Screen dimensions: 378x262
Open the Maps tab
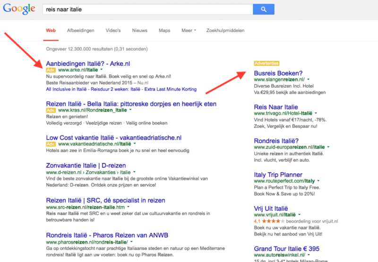[164, 31]
